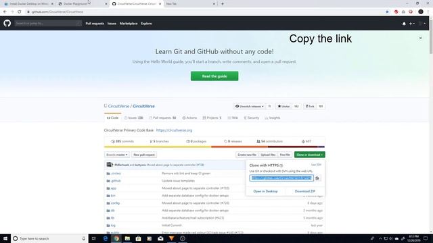Click the language breakdown color bar
This screenshot has height=243, width=433.
pos(214,147)
